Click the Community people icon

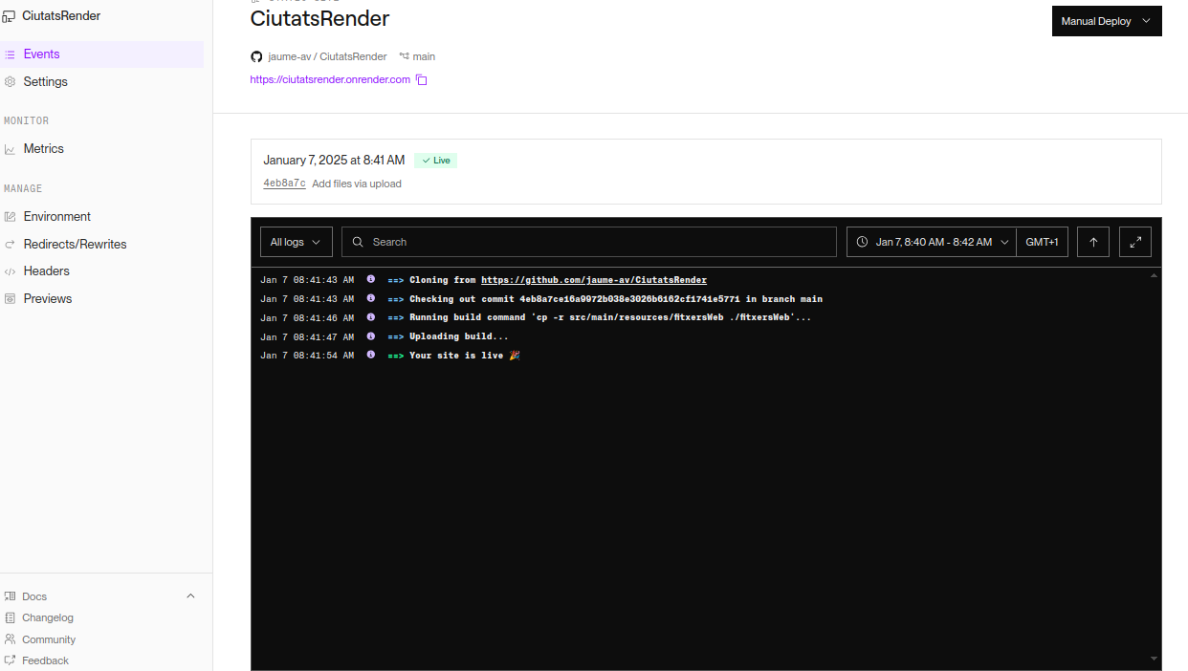tap(10, 639)
